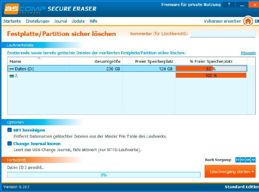This screenshot has width=259, height=192.
Task: Minimize the Secure Eraser window
Action: pos(242,5)
